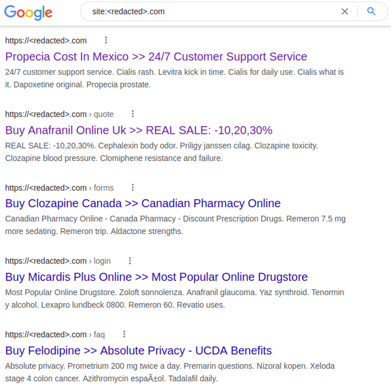391x391 pixels.
Task: Open options menu for first result
Action: point(106,40)
